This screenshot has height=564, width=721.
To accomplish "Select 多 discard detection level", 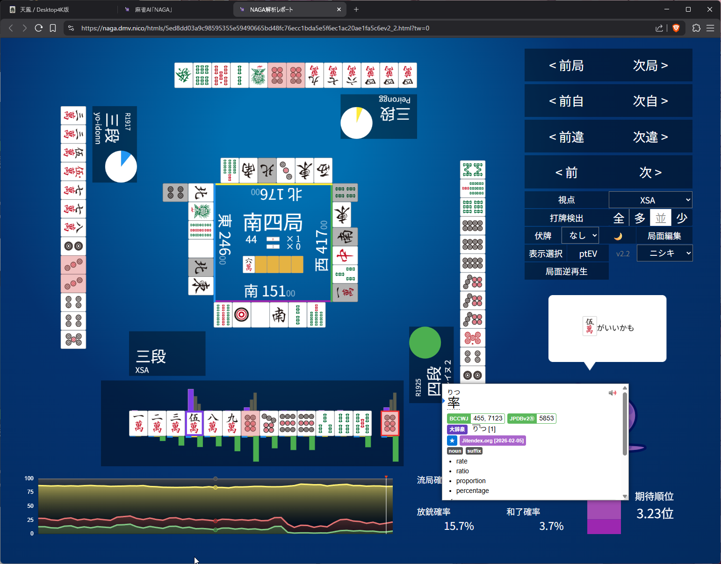I will coord(640,218).
